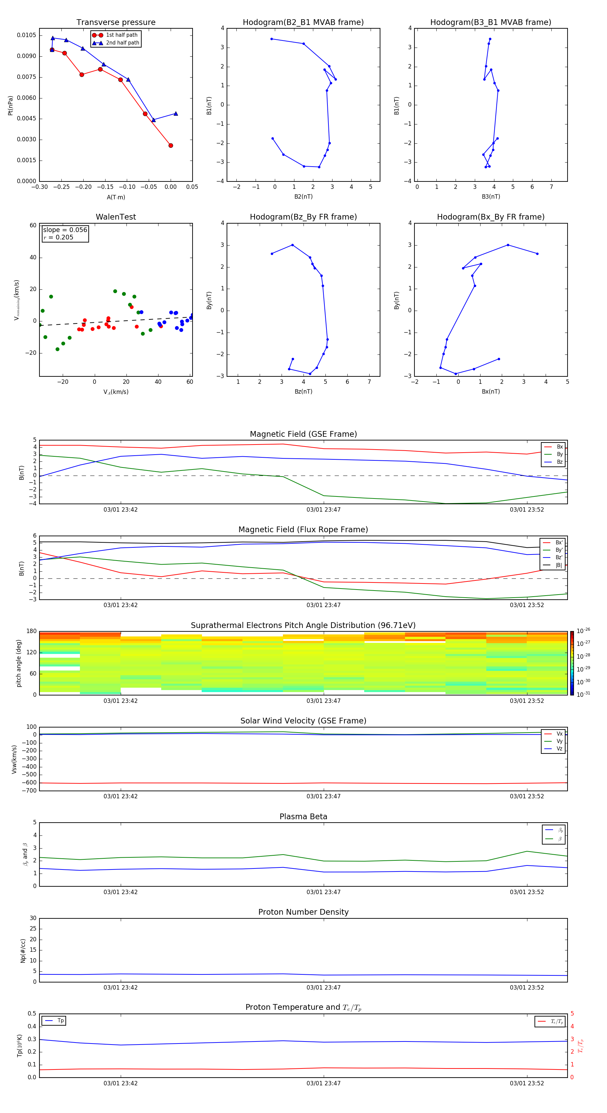The height and width of the screenshot is (1113, 607).
Task: Click 'Np(#/cc)' axis label
Action: coord(23,950)
